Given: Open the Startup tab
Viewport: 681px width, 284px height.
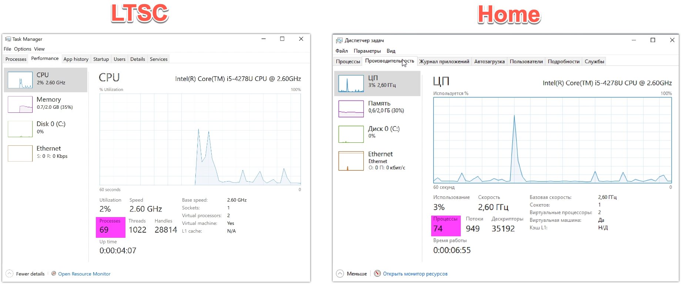Looking at the screenshot, I should tap(101, 59).
